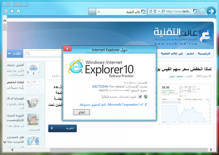This screenshot has height=155, width=219.
Task: Open sidebar article أفضل خدمات
Action: [x=15, y=65]
